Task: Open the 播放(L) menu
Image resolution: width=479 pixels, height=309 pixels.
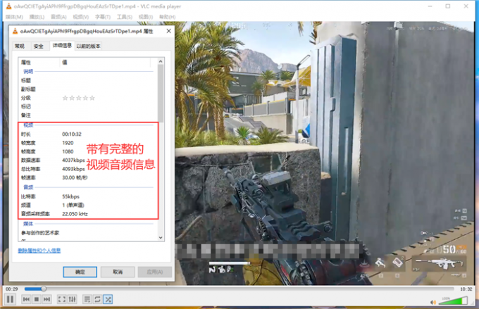Action: click(37, 17)
